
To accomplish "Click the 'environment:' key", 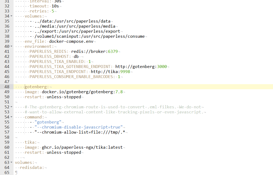I will (x=39, y=46).
